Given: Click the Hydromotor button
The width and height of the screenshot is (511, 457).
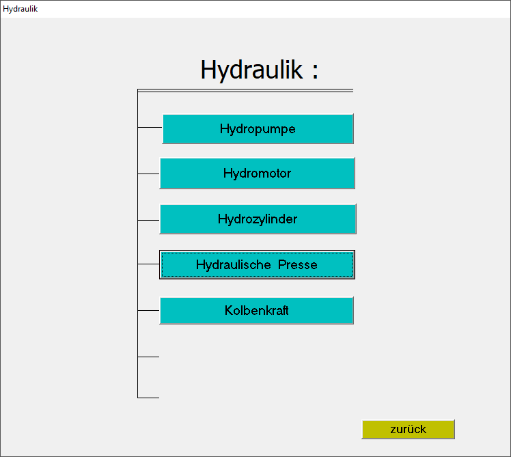Looking at the screenshot, I should [x=257, y=174].
